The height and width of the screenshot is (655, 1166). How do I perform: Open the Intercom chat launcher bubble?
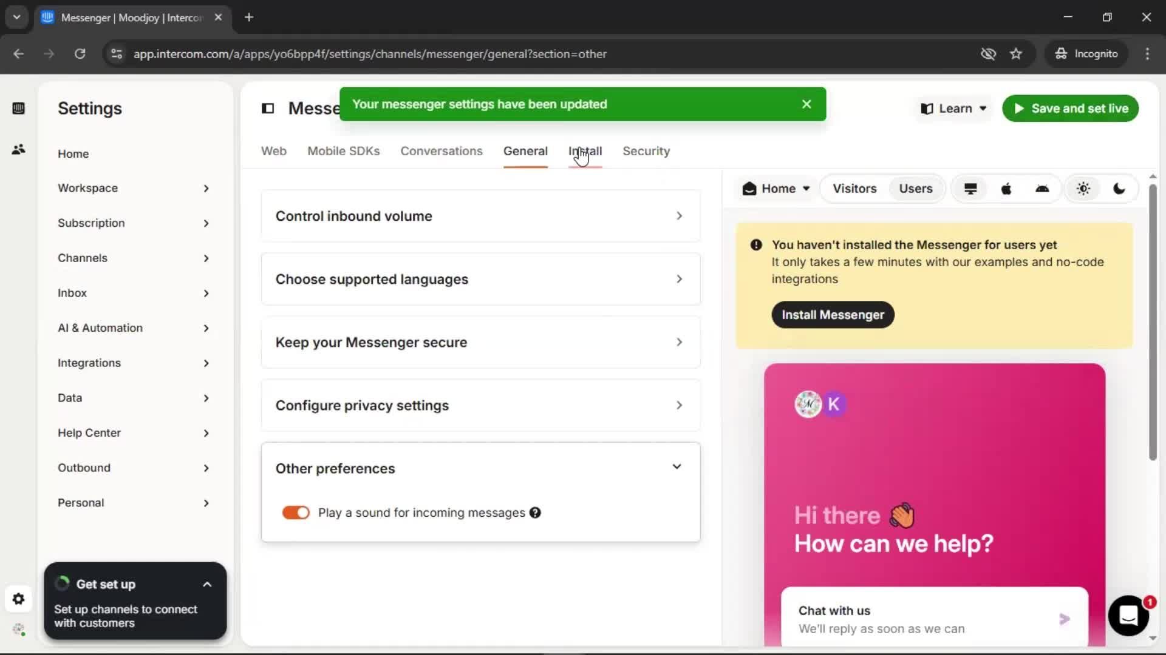pos(1128,616)
